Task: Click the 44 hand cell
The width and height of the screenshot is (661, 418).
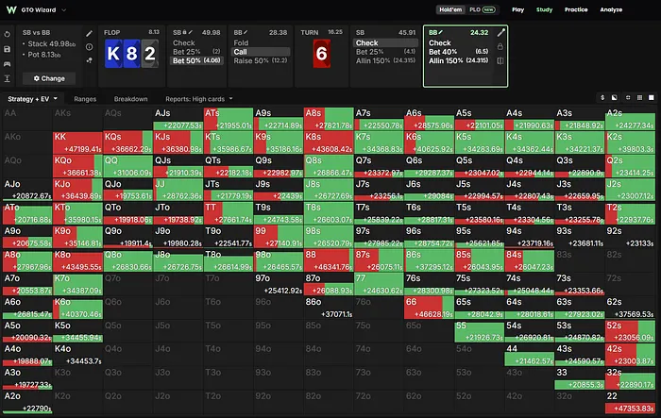Action: point(529,355)
